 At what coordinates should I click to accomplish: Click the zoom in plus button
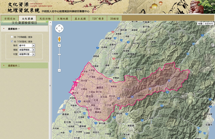point(59,46)
